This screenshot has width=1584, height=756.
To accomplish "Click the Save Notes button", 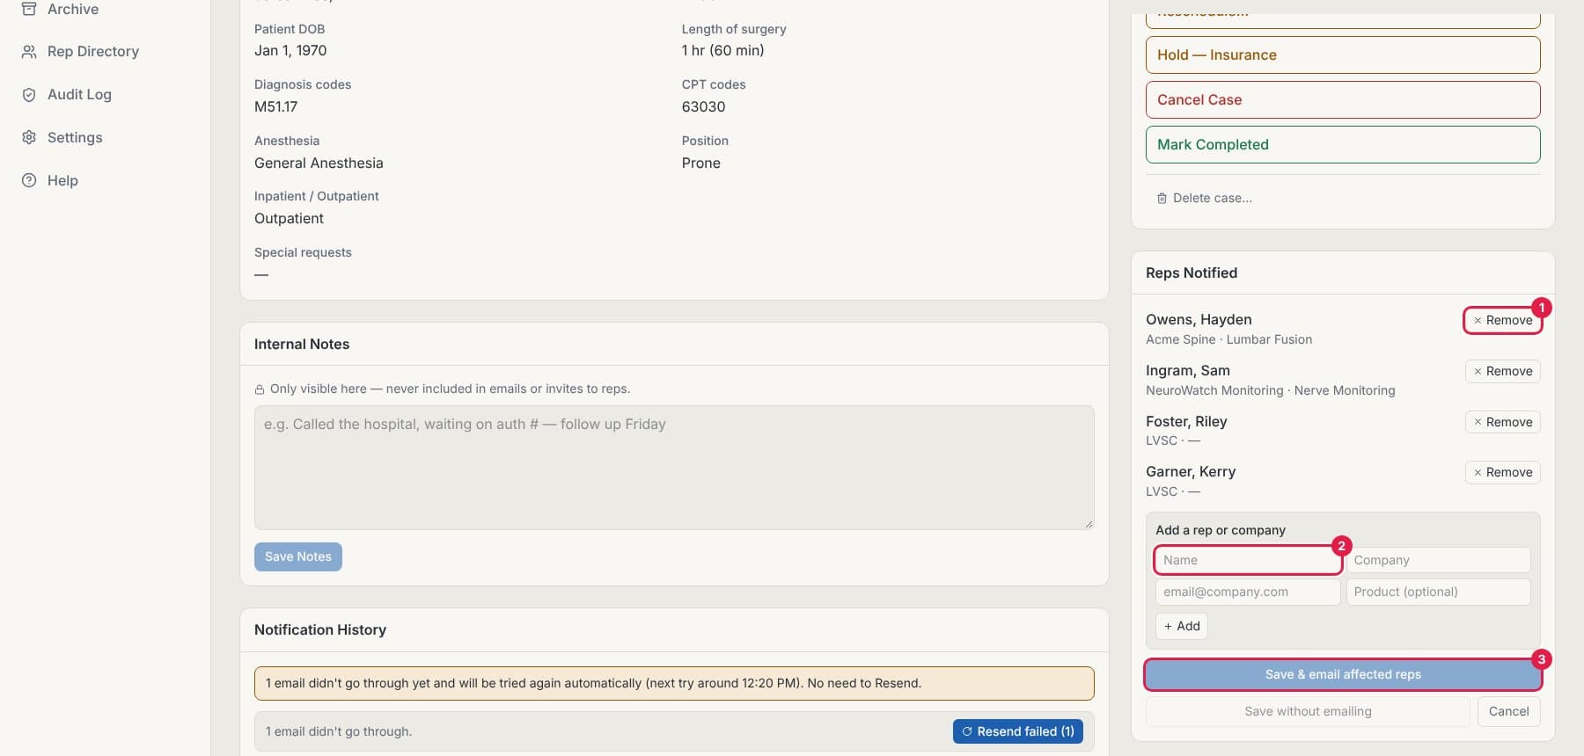I will coord(298,556).
